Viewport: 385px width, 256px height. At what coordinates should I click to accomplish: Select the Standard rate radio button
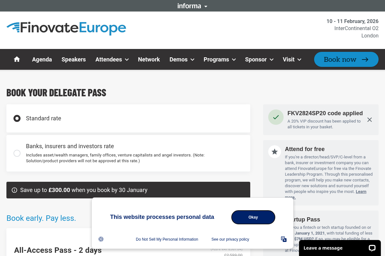pyautogui.click(x=17, y=118)
